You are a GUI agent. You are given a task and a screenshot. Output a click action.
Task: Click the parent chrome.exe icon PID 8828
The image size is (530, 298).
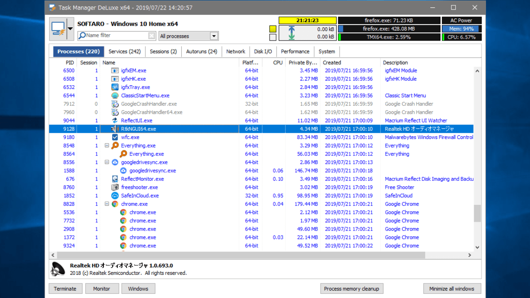115,204
